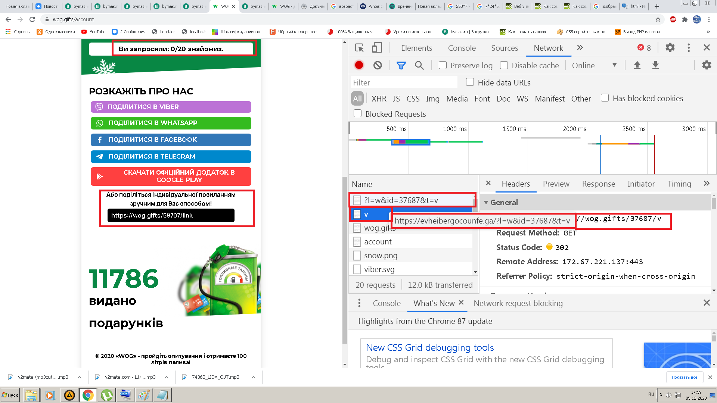717x403 pixels.
Task: Open network search with the magnifier icon
Action: pos(419,65)
